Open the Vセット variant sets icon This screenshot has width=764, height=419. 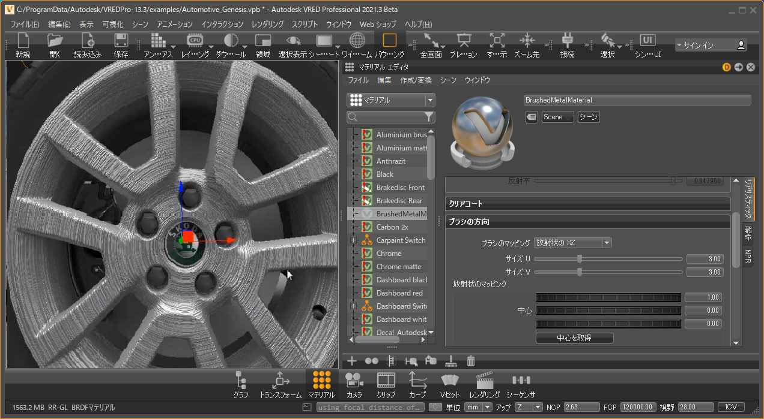tap(450, 380)
